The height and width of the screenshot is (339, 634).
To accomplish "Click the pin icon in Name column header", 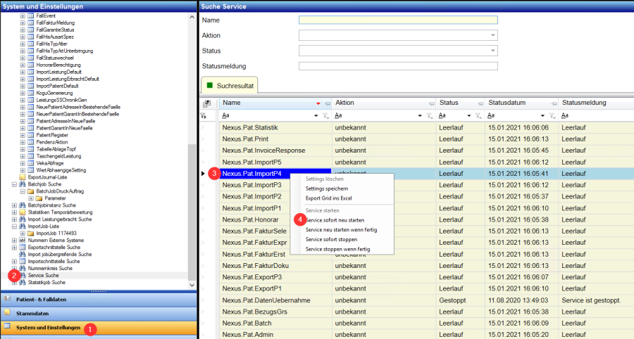I will point(327,103).
